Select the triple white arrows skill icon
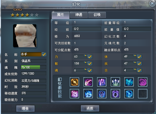This screenshot has height=114, width=156. [115, 82]
